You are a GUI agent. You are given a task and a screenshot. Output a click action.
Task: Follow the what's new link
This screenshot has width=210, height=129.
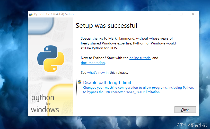(96, 72)
